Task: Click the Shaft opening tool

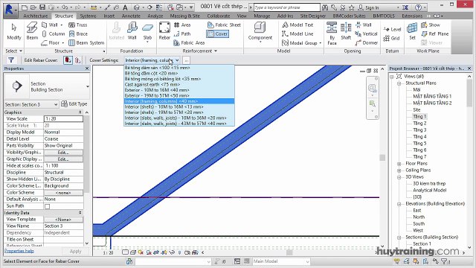Action: tap(346, 31)
